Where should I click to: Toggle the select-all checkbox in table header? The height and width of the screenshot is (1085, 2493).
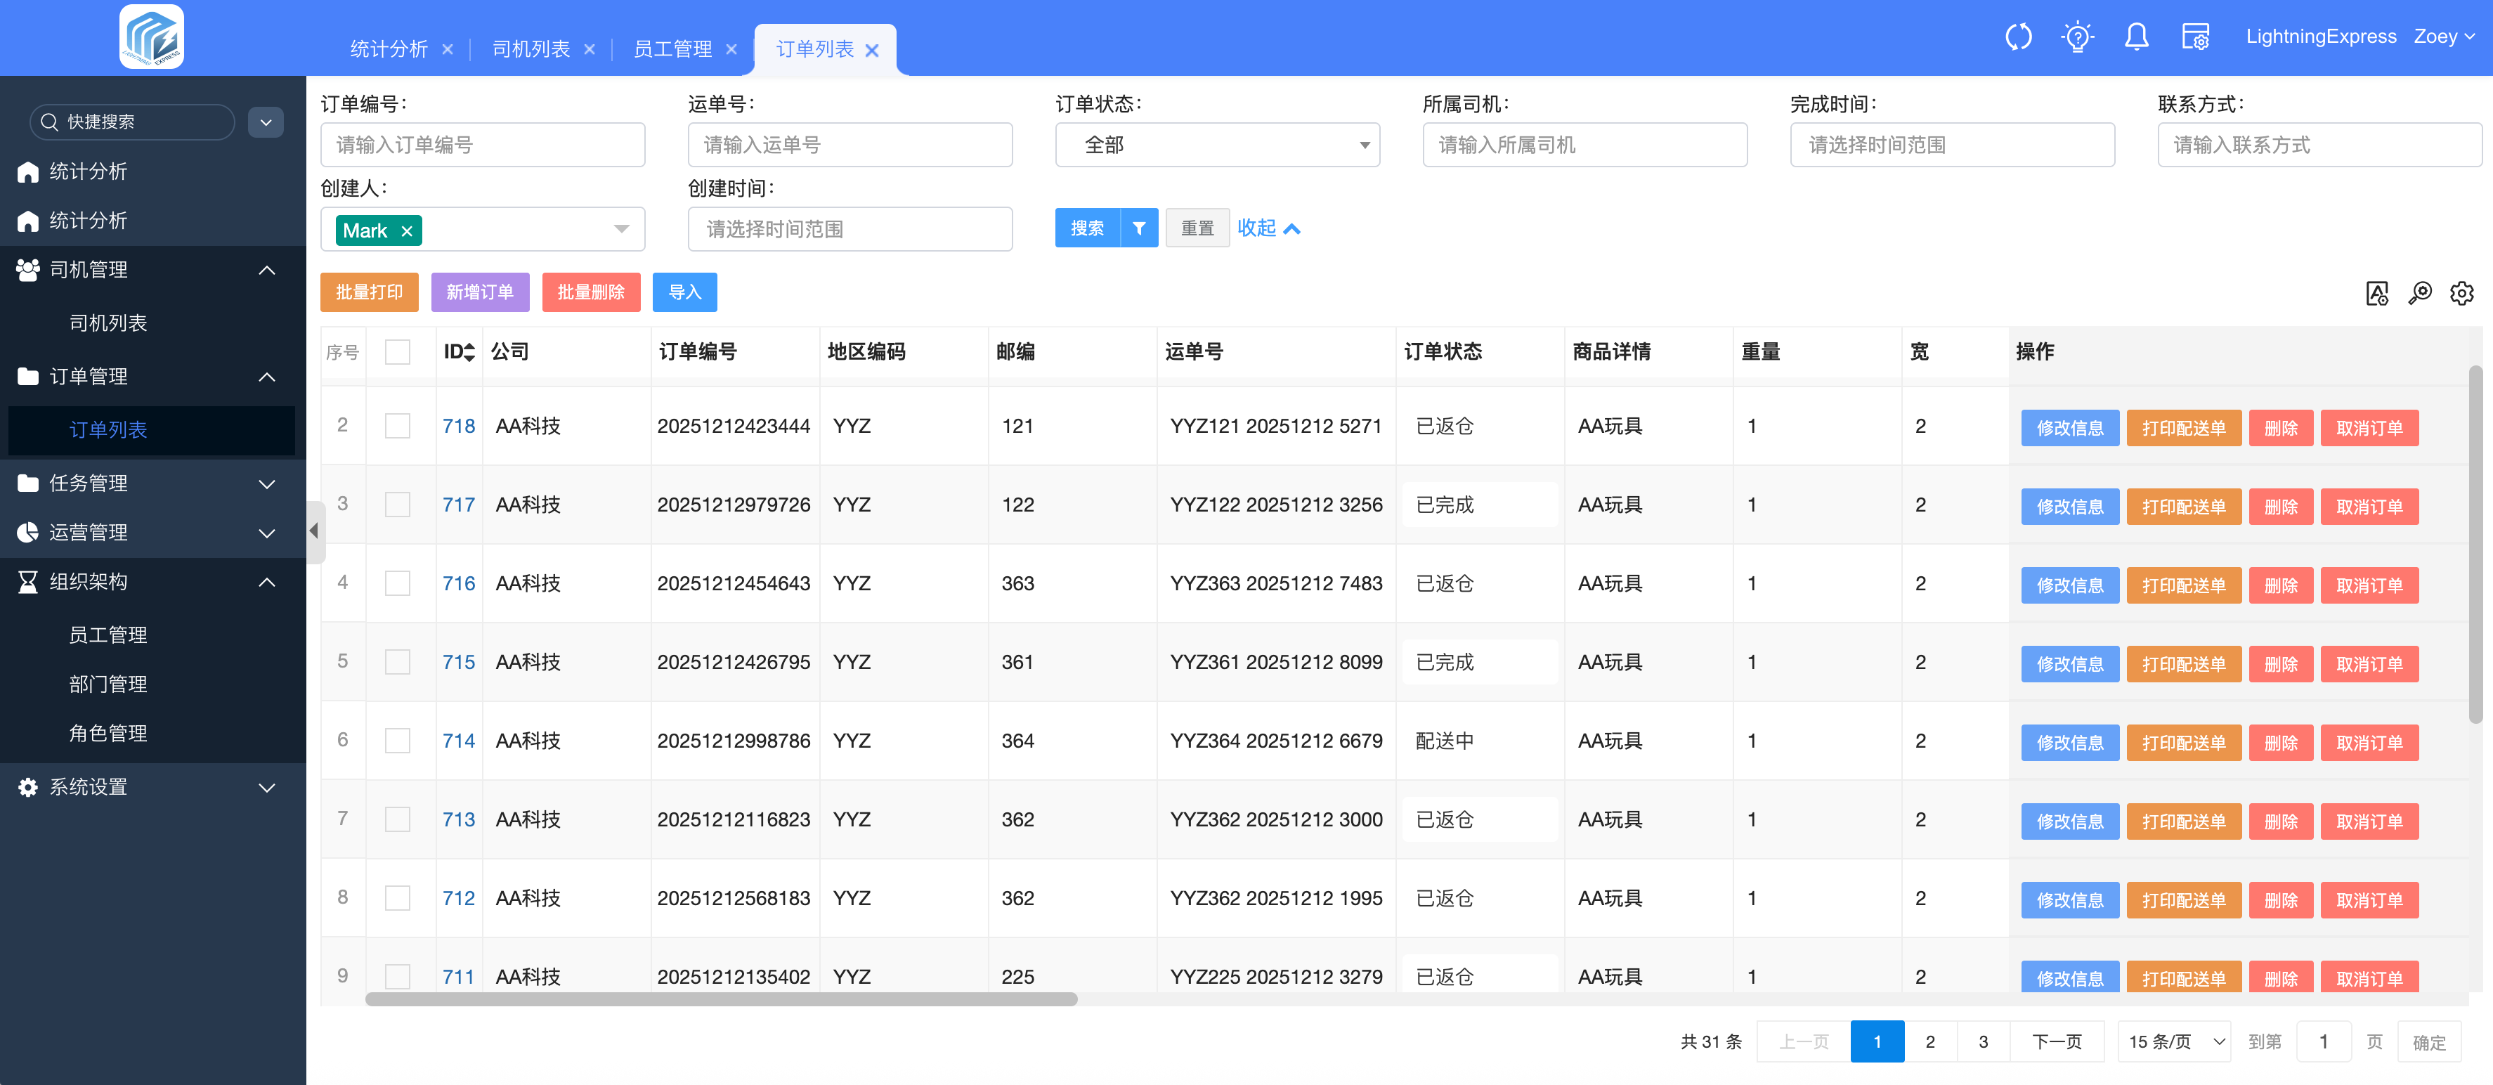pos(397,352)
